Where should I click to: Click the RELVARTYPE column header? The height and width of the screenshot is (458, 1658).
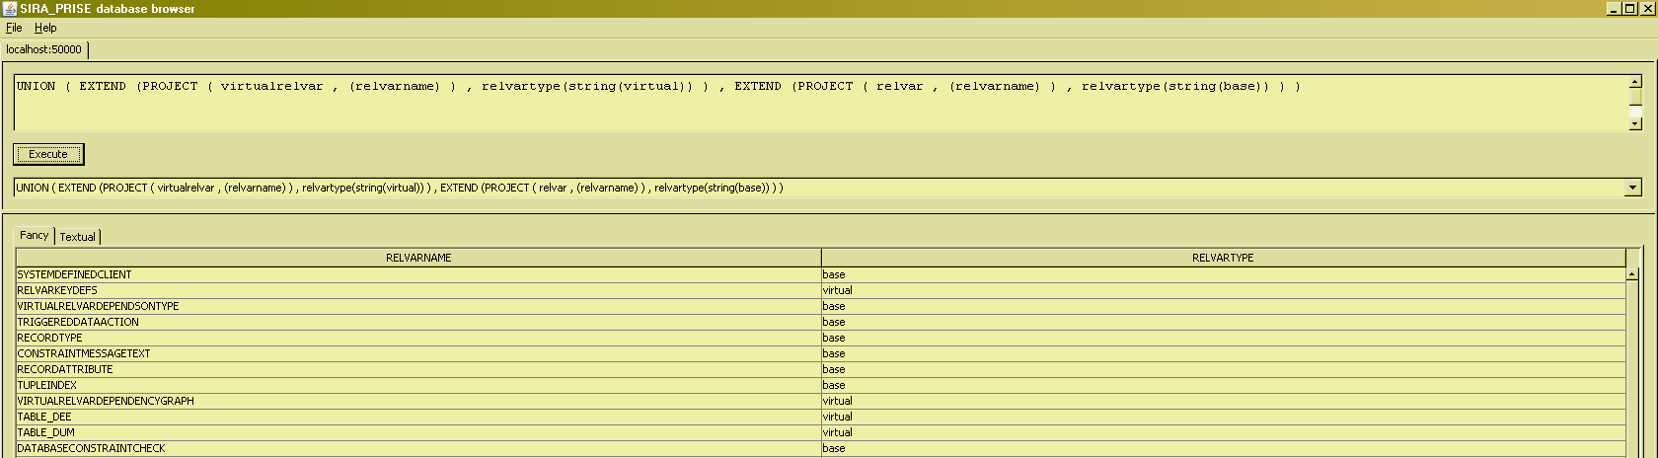1222,258
